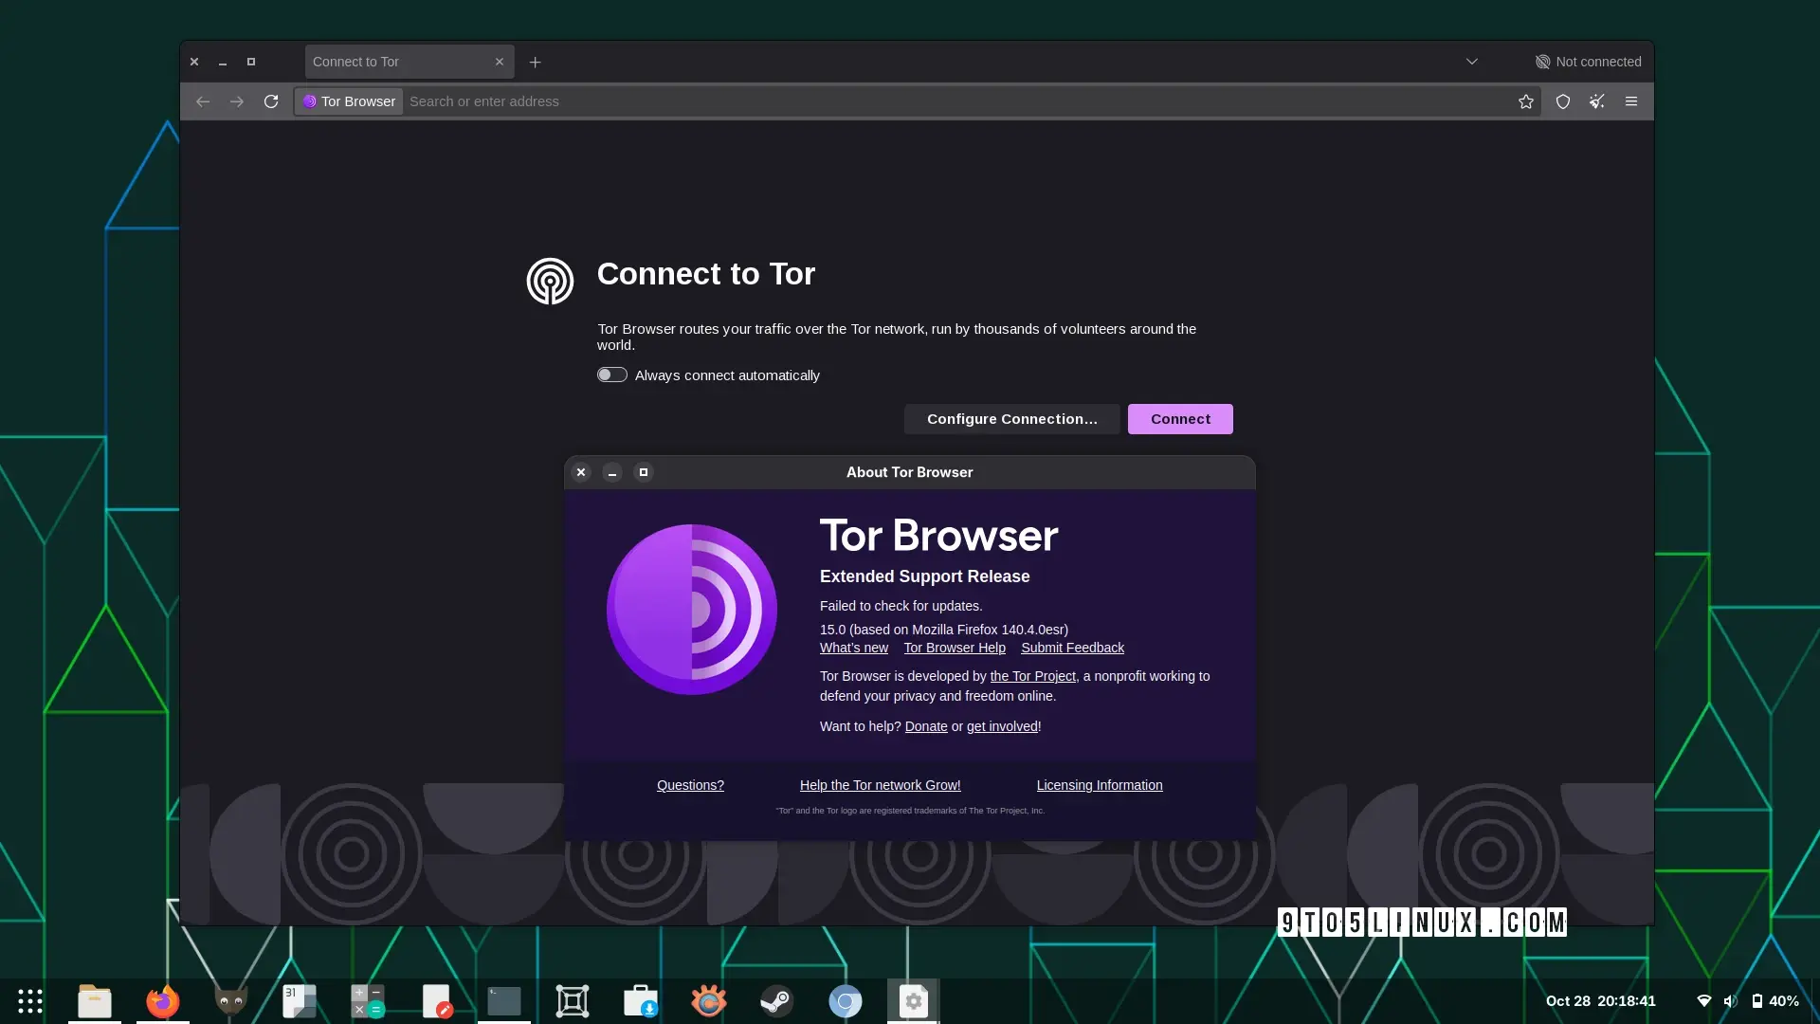Open GIMP from the taskbar
Viewport: 1820px width, 1024px height.
[230, 1001]
